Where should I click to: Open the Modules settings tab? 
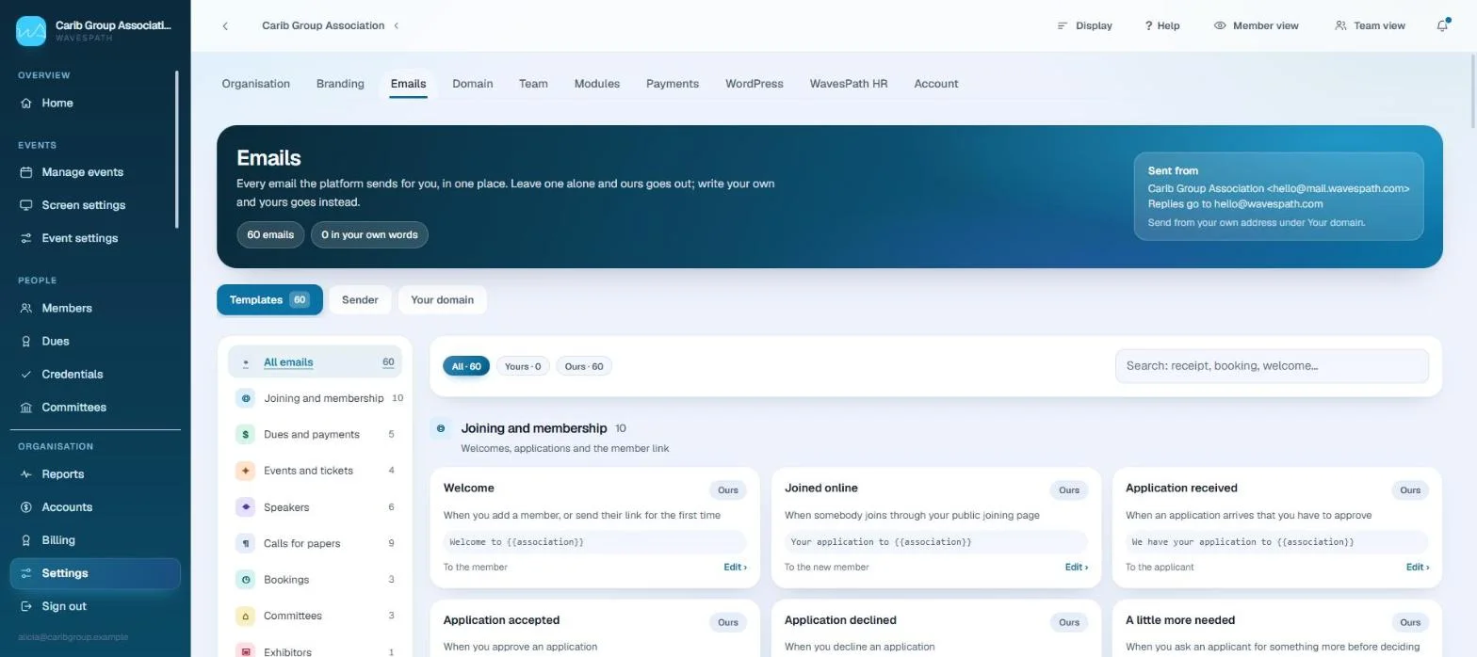[x=597, y=84]
